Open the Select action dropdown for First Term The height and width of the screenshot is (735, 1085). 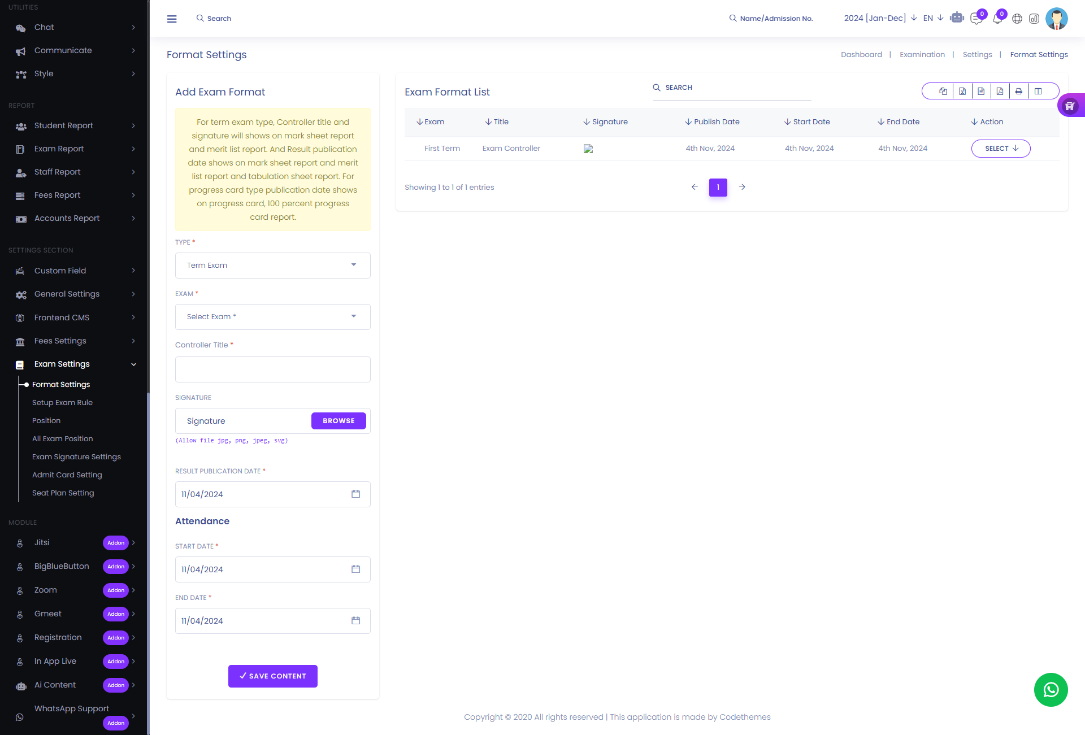[x=1000, y=149]
